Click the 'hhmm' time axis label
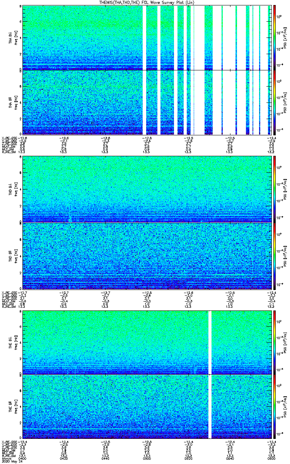 [6, 459]
